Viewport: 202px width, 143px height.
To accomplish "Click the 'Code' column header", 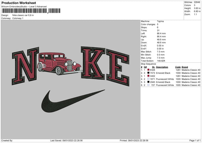I will pos(178,67).
